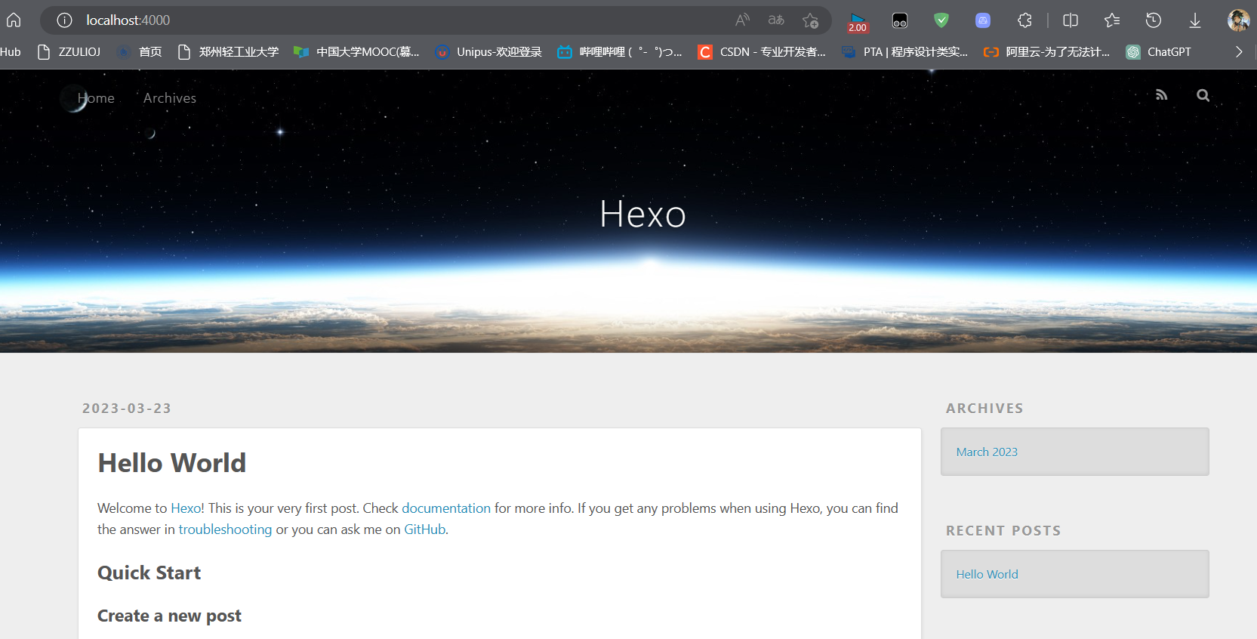Click the ARCHIVES sidebar heading
The height and width of the screenshot is (639, 1257).
coord(984,409)
